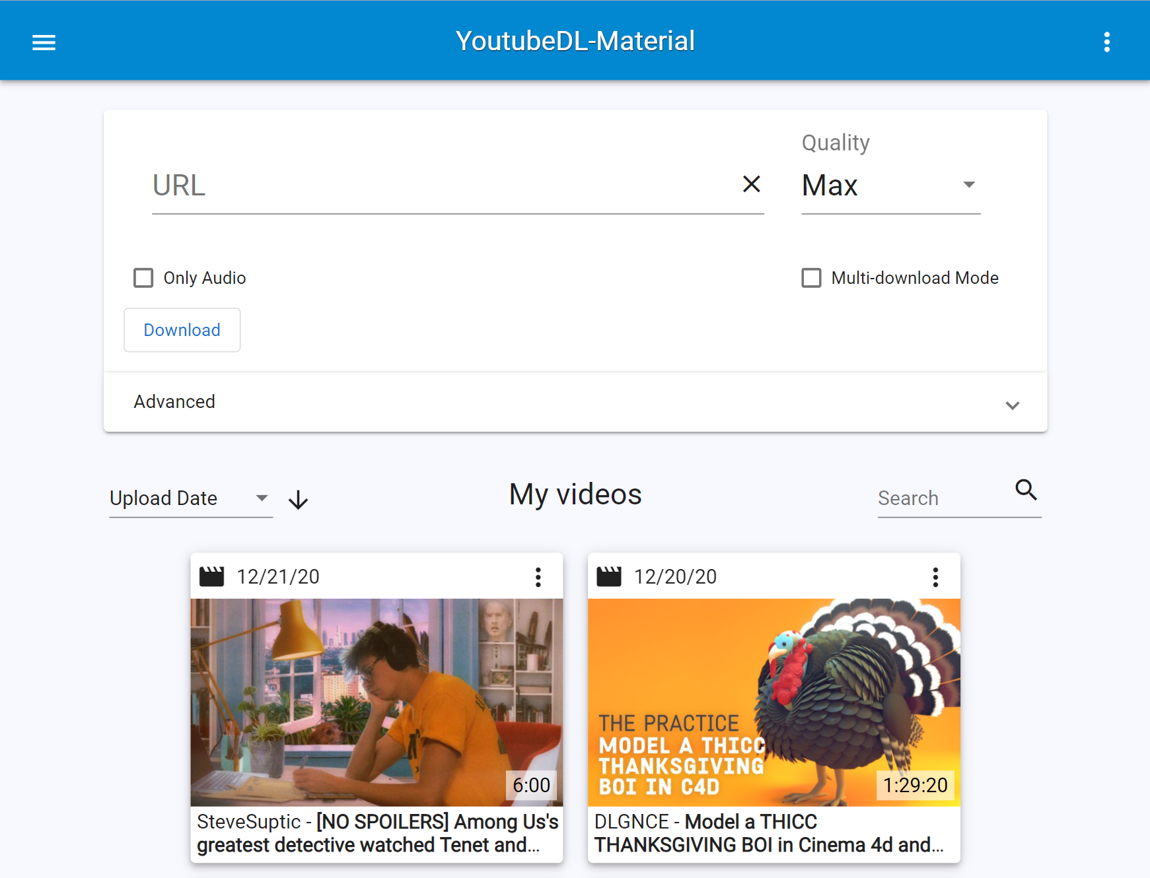Reverse sort order with the down arrow
This screenshot has height=878, width=1150.
pyautogui.click(x=298, y=499)
